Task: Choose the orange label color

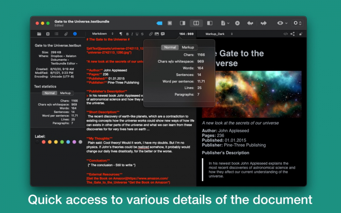Action: [x=49, y=142]
